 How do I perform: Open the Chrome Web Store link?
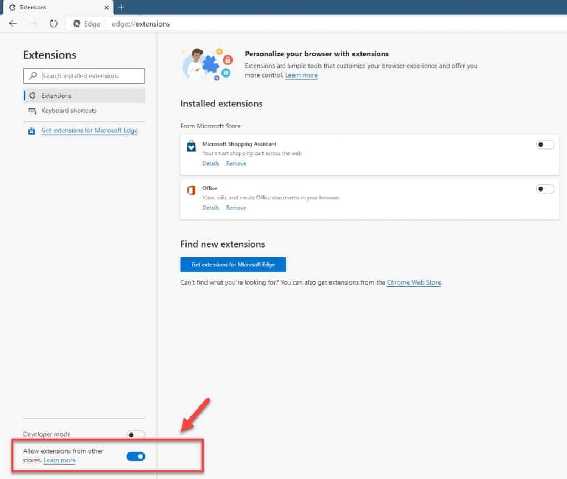point(414,282)
